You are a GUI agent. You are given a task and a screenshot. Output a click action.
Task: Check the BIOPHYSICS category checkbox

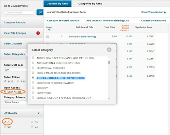tap(33, 93)
